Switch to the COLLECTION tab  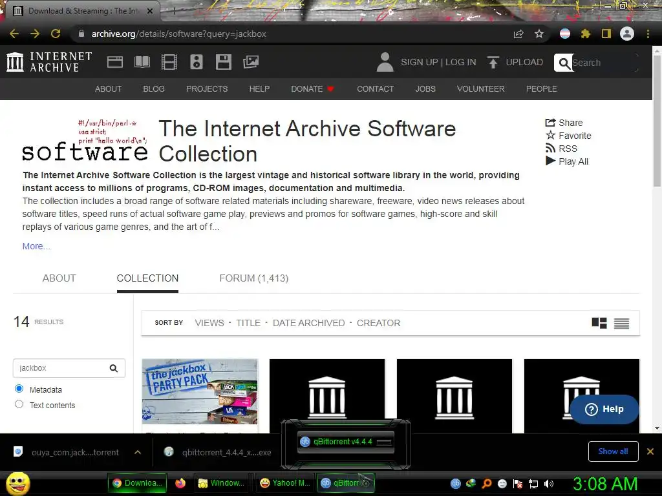click(147, 278)
